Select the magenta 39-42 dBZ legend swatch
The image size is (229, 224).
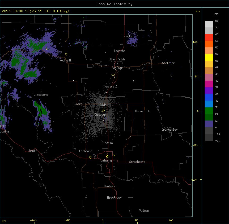click(x=209, y=84)
